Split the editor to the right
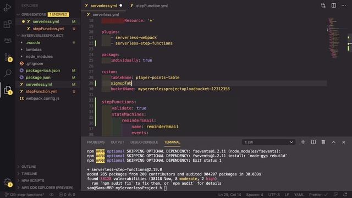352x198 pixels. [x=334, y=5]
